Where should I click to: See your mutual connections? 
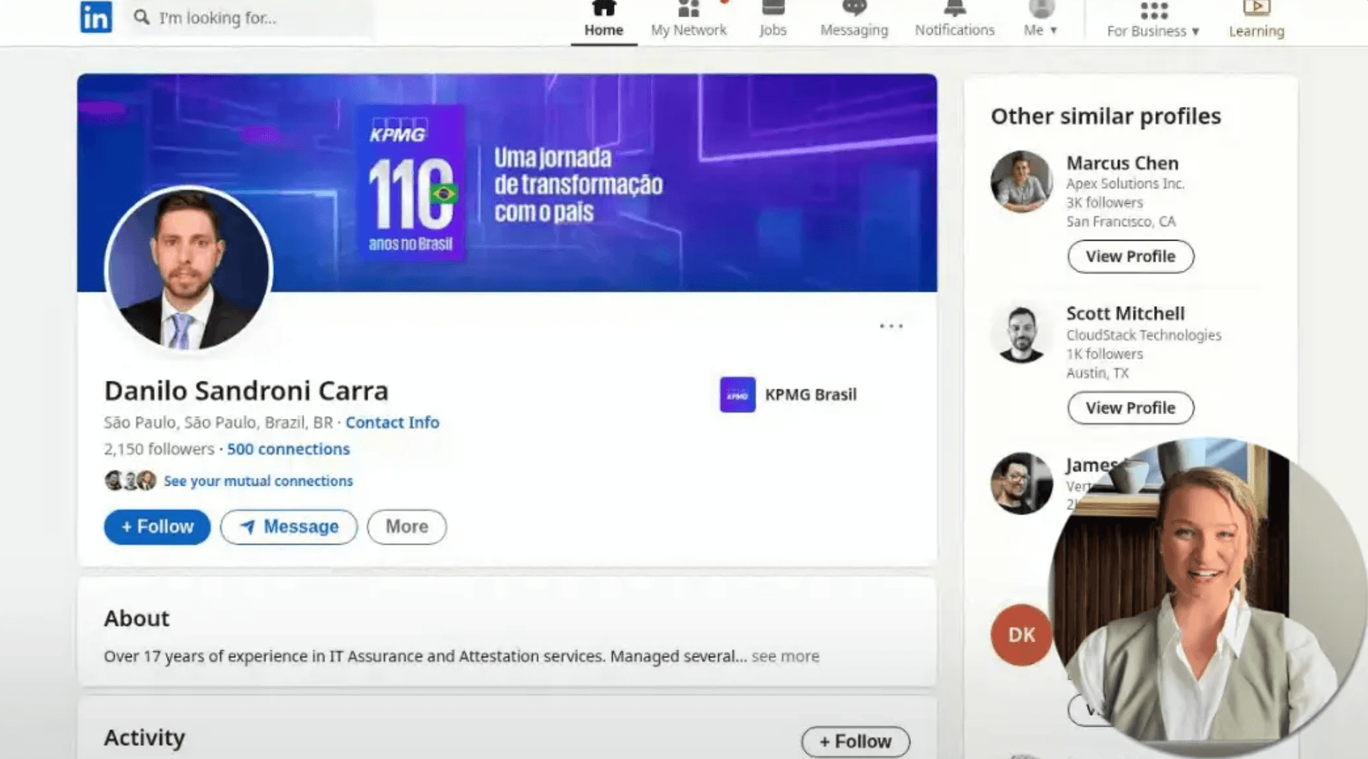coord(258,481)
